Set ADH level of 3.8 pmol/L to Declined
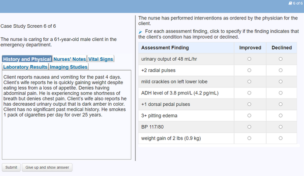The width and height of the screenshot is (304, 176). [x=281, y=93]
